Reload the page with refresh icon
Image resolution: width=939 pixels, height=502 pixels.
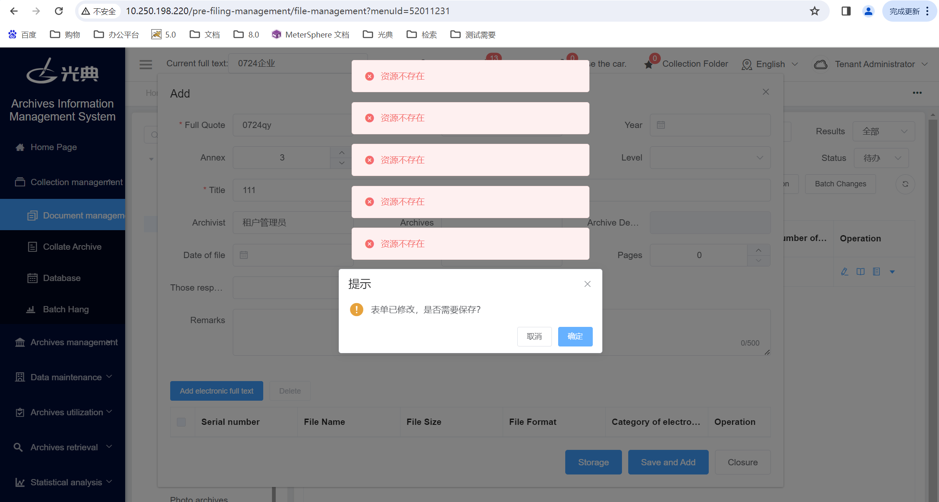[x=59, y=11]
